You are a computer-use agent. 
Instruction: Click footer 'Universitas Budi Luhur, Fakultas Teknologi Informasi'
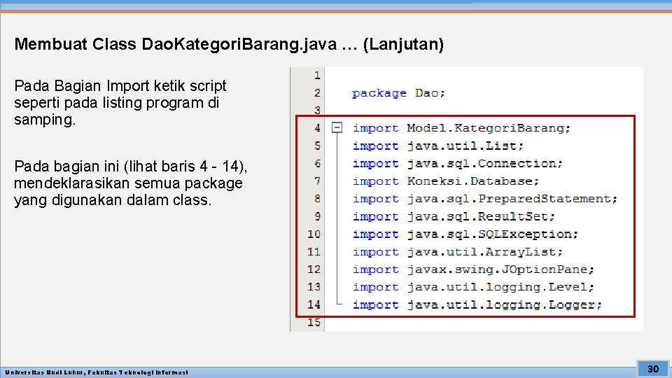[97, 372]
